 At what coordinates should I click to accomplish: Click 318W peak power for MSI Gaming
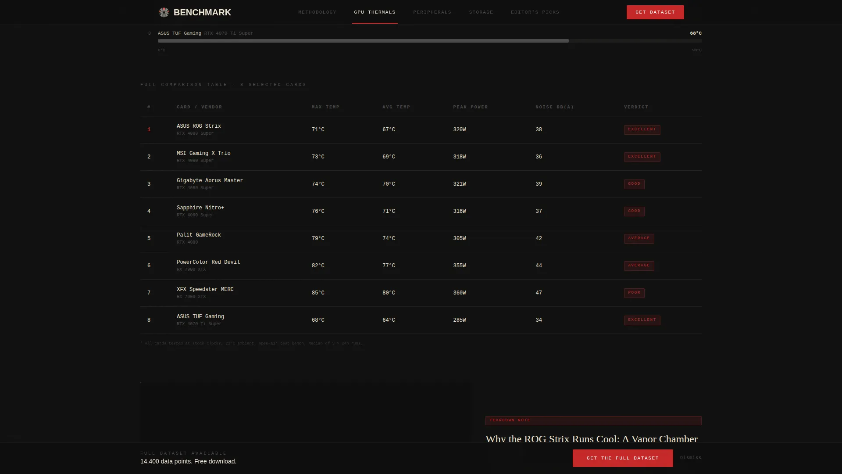pos(459,157)
